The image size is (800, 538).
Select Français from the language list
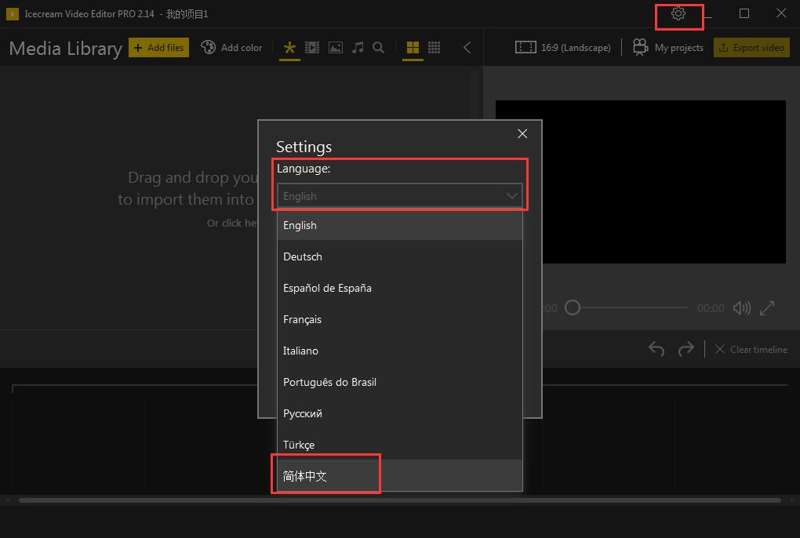[400, 319]
